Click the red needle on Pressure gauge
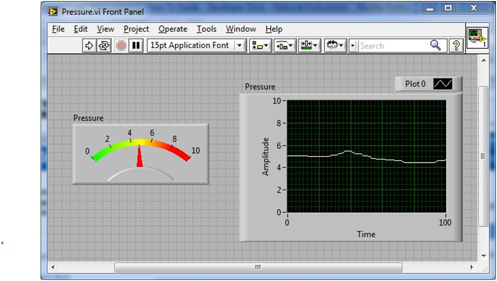The height and width of the screenshot is (281, 497). click(140, 157)
